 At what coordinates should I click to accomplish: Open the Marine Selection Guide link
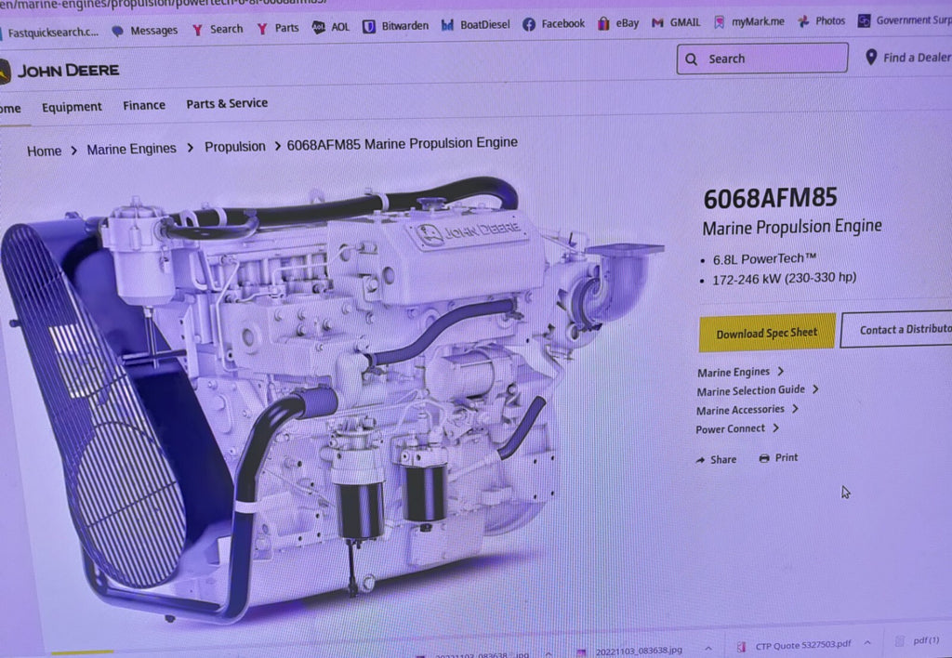click(750, 390)
